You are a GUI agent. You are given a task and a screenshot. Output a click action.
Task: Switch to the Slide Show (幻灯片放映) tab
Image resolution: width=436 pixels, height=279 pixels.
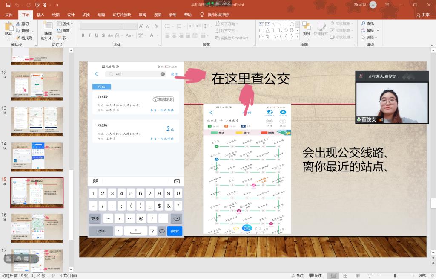pos(122,15)
